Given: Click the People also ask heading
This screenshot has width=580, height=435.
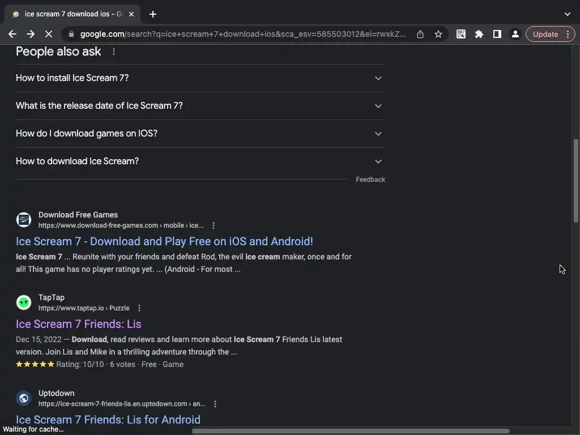Looking at the screenshot, I should pos(58,52).
